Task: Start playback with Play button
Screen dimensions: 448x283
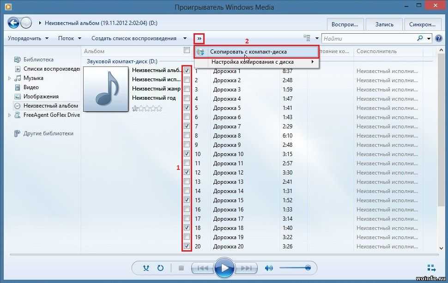Action: pyautogui.click(x=224, y=268)
